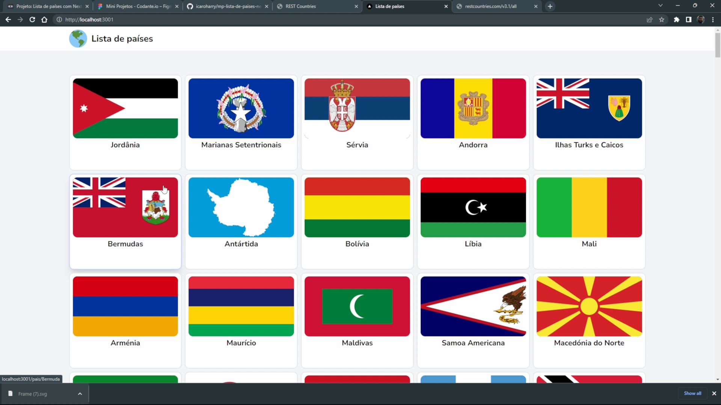Bookmark this page with the star
The image size is (721, 405).
(662, 19)
